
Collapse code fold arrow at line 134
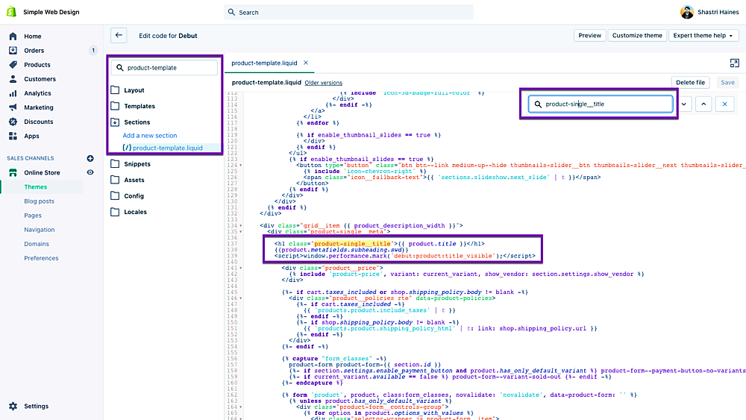(x=241, y=226)
